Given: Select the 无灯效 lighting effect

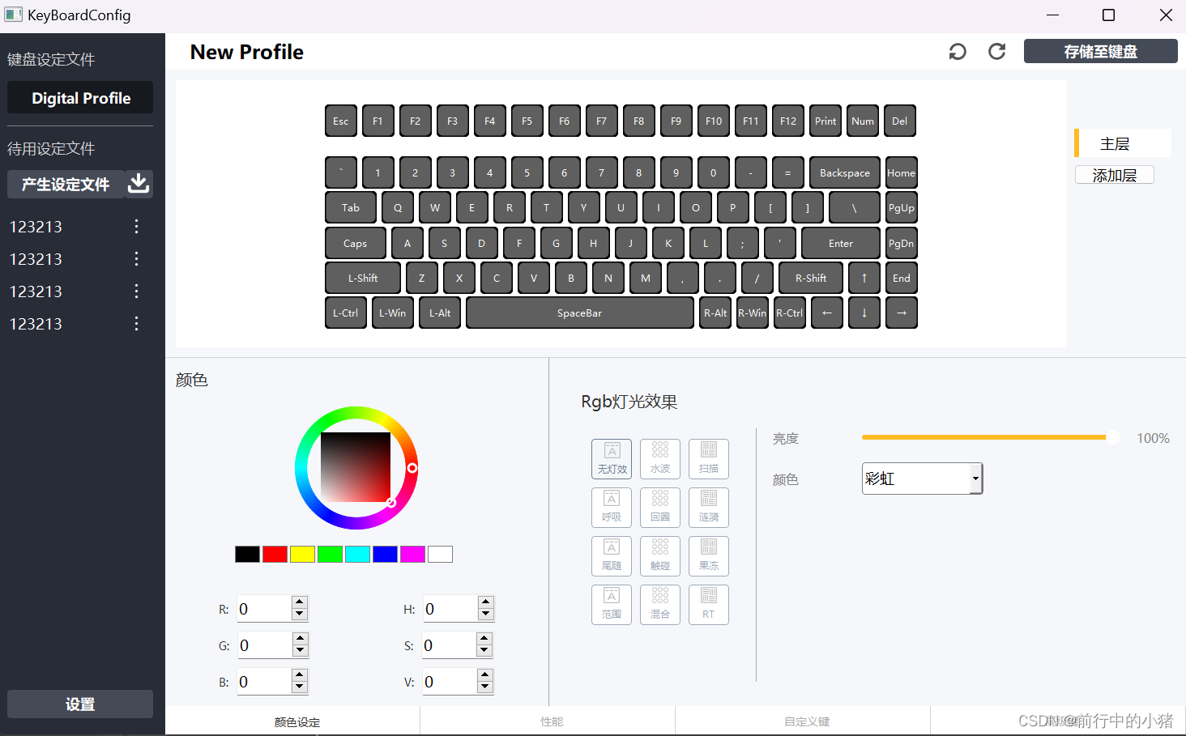Looking at the screenshot, I should (x=612, y=459).
